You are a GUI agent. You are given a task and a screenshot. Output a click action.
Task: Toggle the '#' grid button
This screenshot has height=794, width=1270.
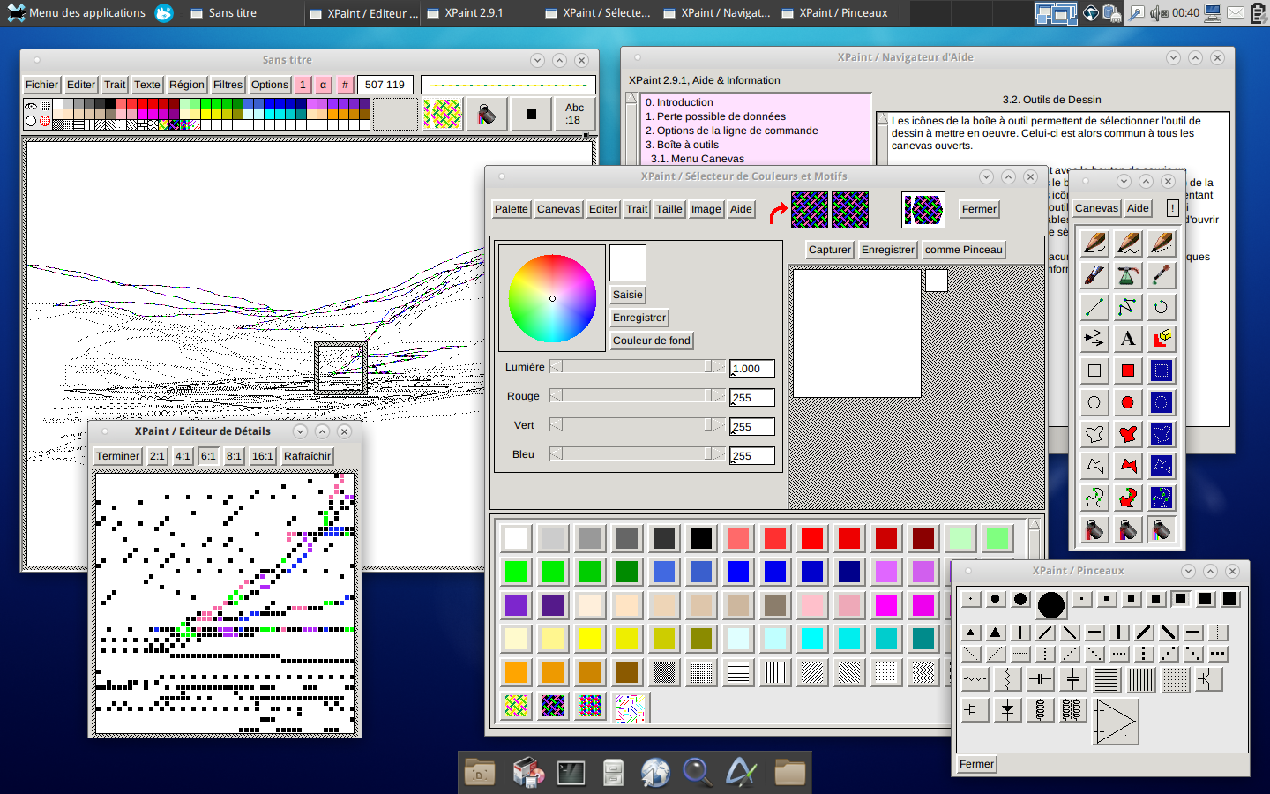(345, 85)
